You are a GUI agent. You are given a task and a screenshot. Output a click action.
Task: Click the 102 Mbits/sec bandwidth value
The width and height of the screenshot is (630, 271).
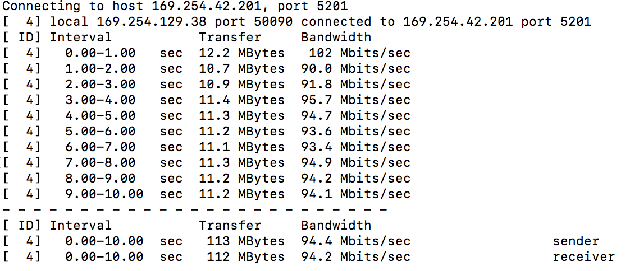[x=359, y=53]
